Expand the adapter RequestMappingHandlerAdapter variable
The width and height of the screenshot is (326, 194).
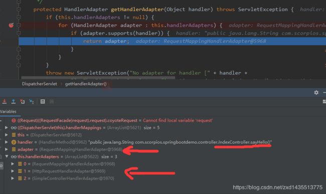coord(6,149)
